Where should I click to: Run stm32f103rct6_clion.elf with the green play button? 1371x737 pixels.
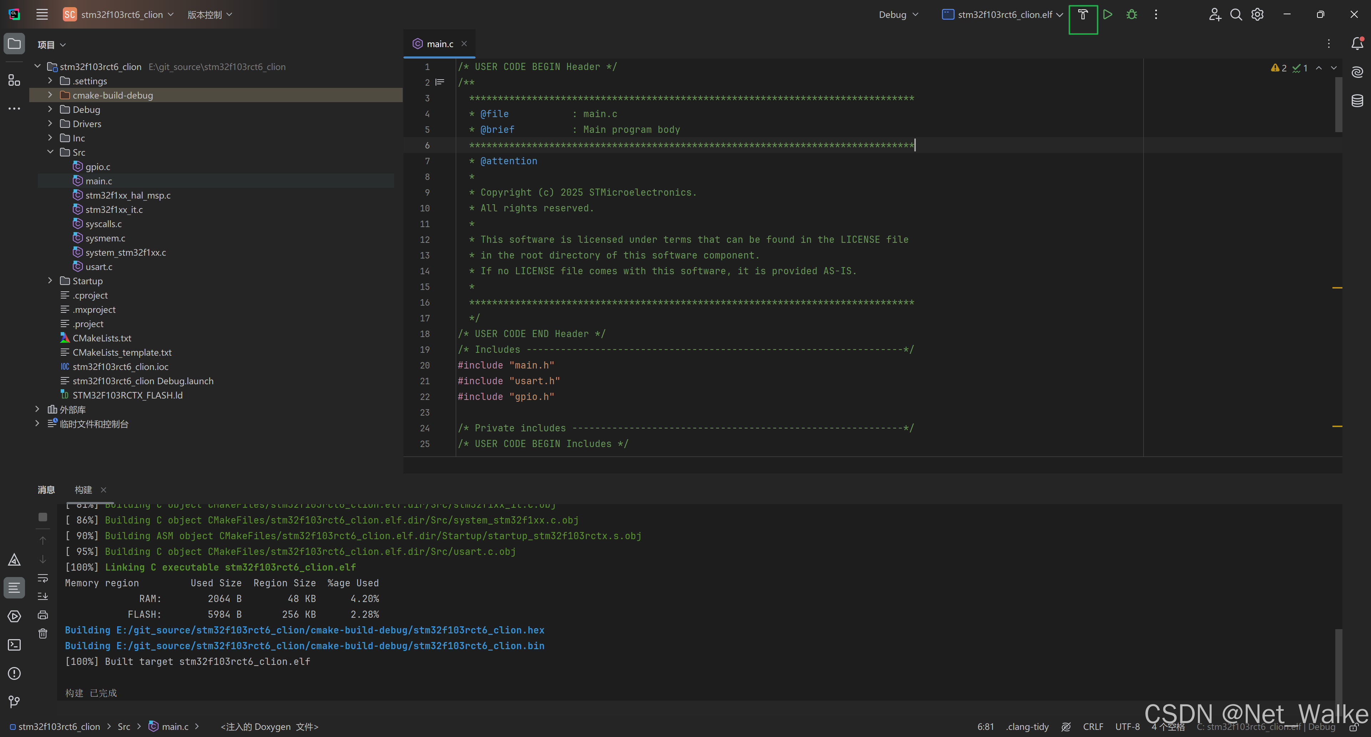[x=1108, y=15]
